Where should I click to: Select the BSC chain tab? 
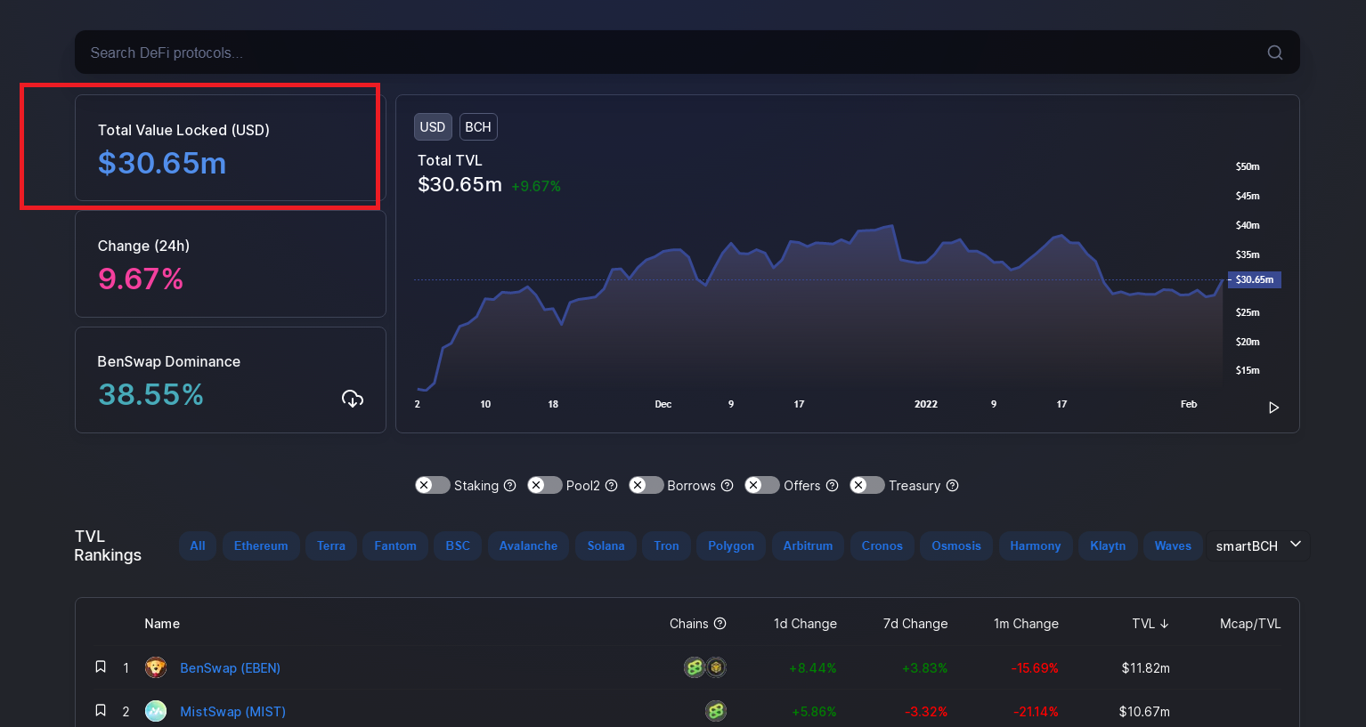pos(458,545)
